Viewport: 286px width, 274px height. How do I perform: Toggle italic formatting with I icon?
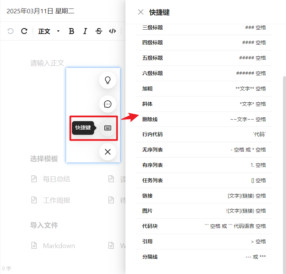click(x=85, y=31)
